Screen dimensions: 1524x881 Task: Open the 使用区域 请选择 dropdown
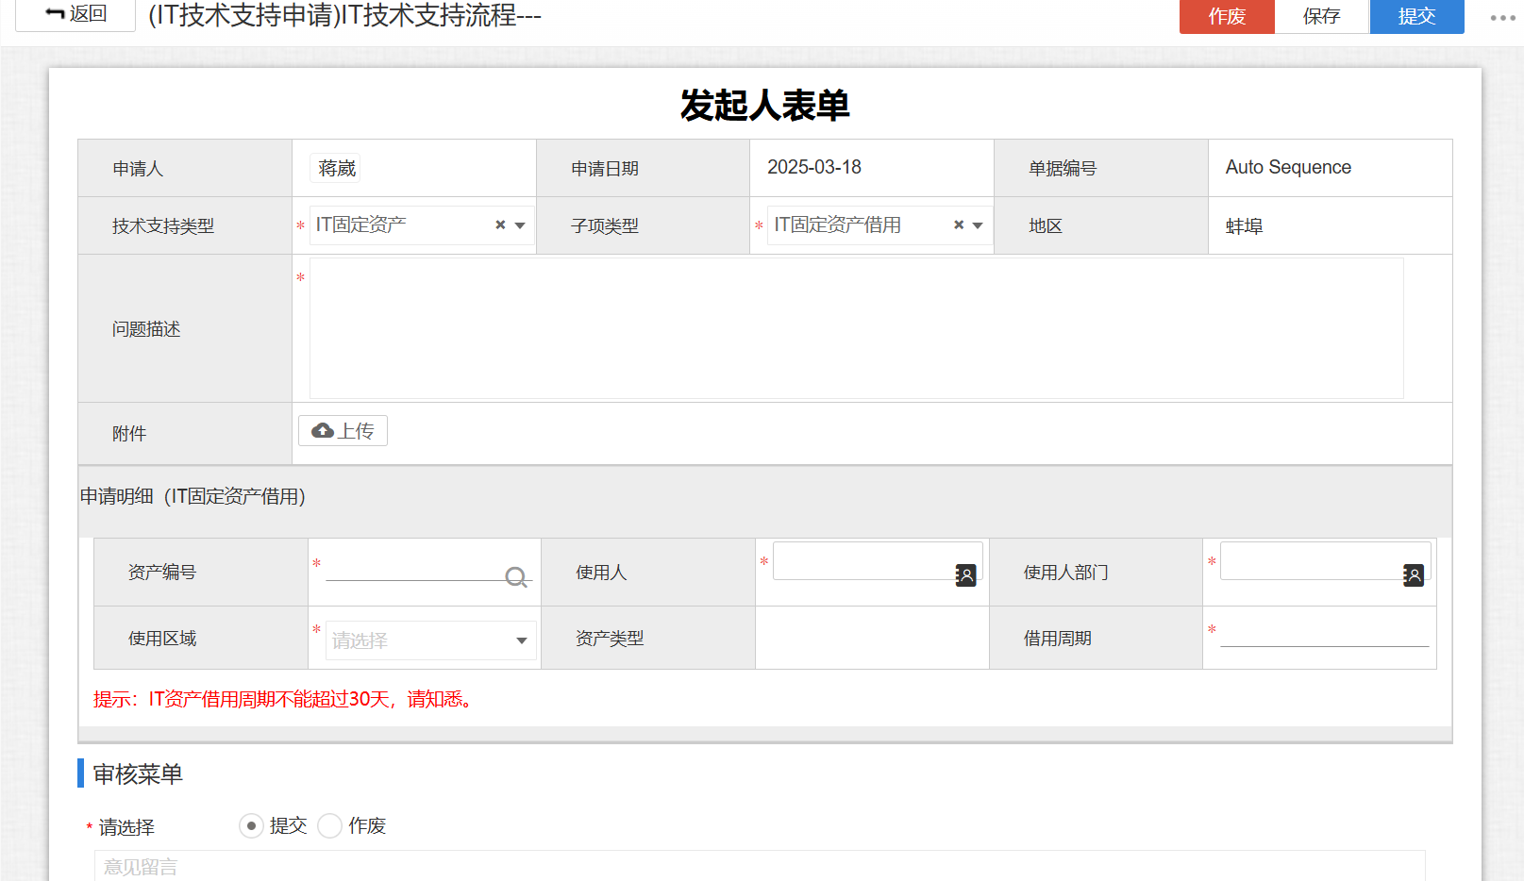point(431,640)
